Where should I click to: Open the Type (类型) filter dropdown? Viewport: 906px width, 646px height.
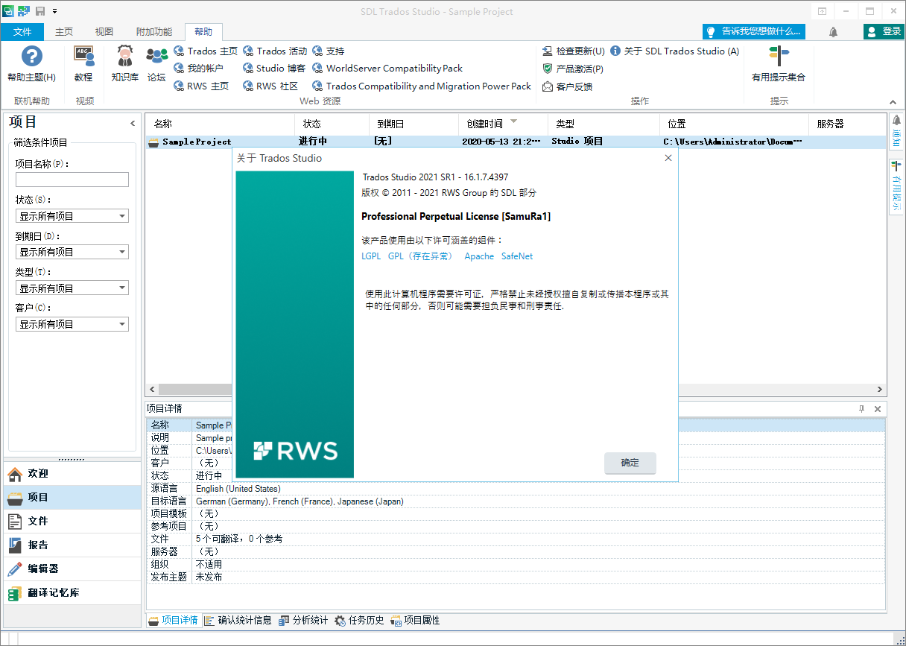tap(72, 288)
